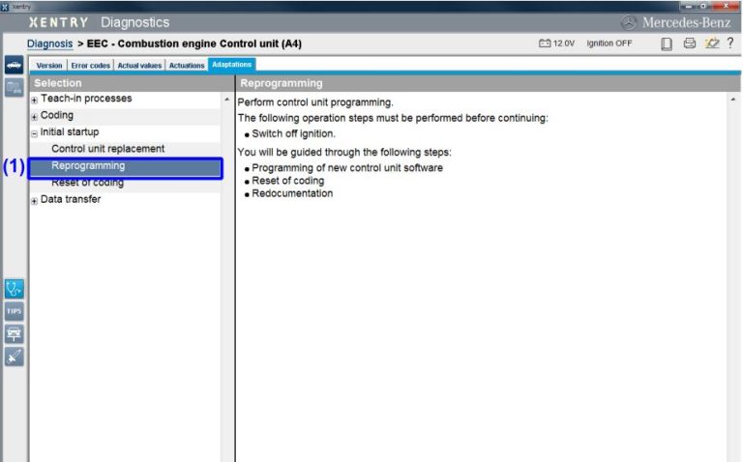Open the logbook icon in top bar

(x=667, y=43)
